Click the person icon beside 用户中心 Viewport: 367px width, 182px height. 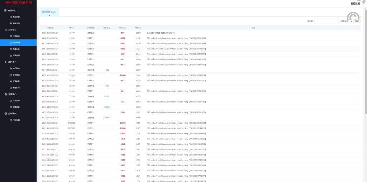(x=5, y=62)
